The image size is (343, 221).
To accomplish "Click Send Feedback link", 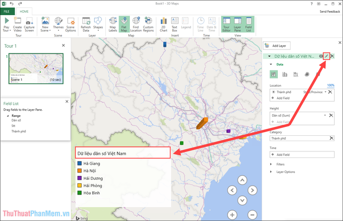I will [330, 11].
